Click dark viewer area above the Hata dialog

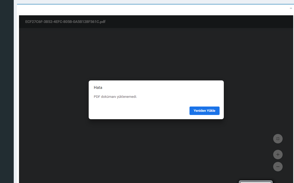point(156,53)
